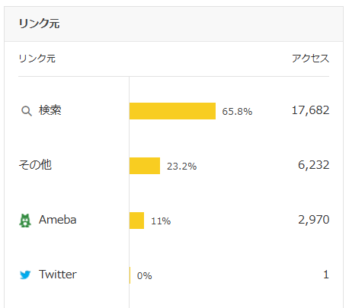Click the 17,682 access count
This screenshot has width=349, height=308.
pyautogui.click(x=310, y=110)
